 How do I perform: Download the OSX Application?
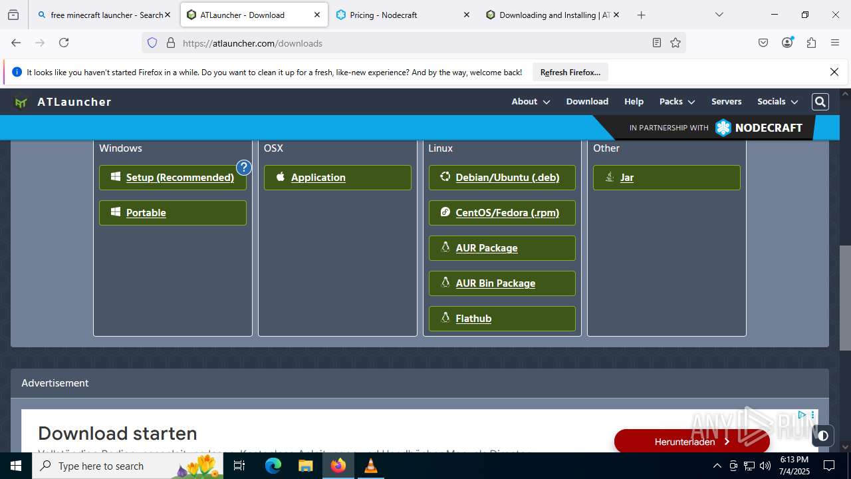coord(338,178)
